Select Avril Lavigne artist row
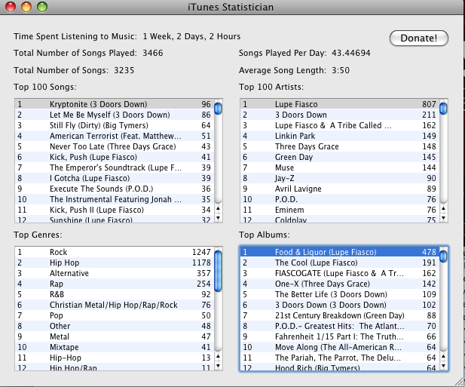This screenshot has height=387, width=465. point(340,189)
